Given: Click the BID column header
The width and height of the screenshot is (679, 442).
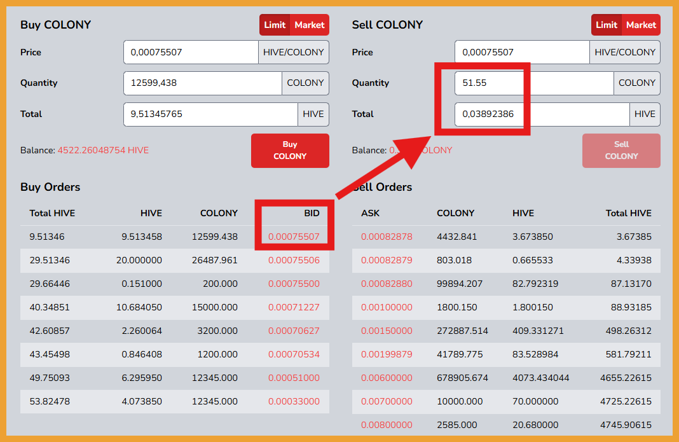Looking at the screenshot, I should (x=312, y=213).
